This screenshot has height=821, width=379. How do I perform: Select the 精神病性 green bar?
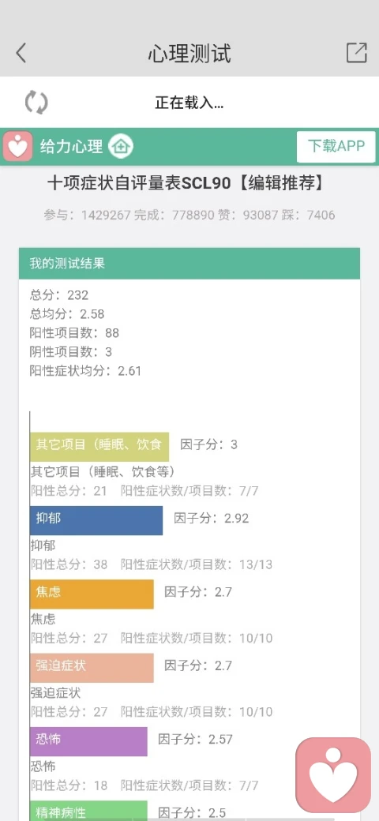pyautogui.click(x=88, y=811)
